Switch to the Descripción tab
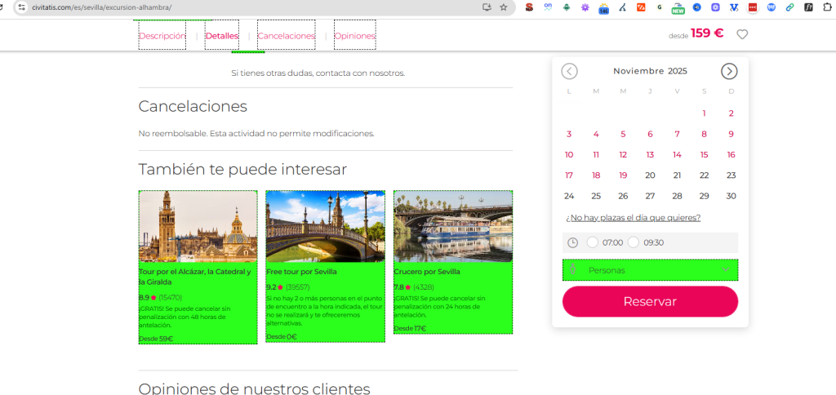The width and height of the screenshot is (836, 395). [162, 36]
